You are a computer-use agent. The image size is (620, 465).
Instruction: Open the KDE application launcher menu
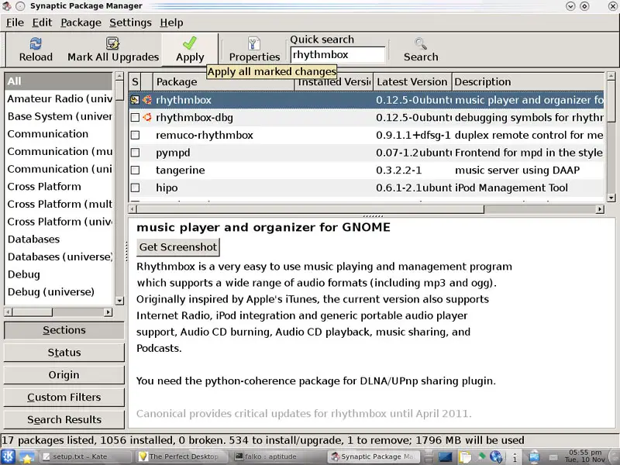coord(8,456)
